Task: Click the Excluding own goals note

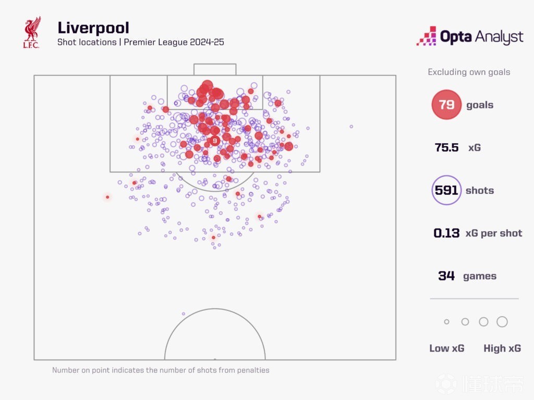Action: [469, 72]
